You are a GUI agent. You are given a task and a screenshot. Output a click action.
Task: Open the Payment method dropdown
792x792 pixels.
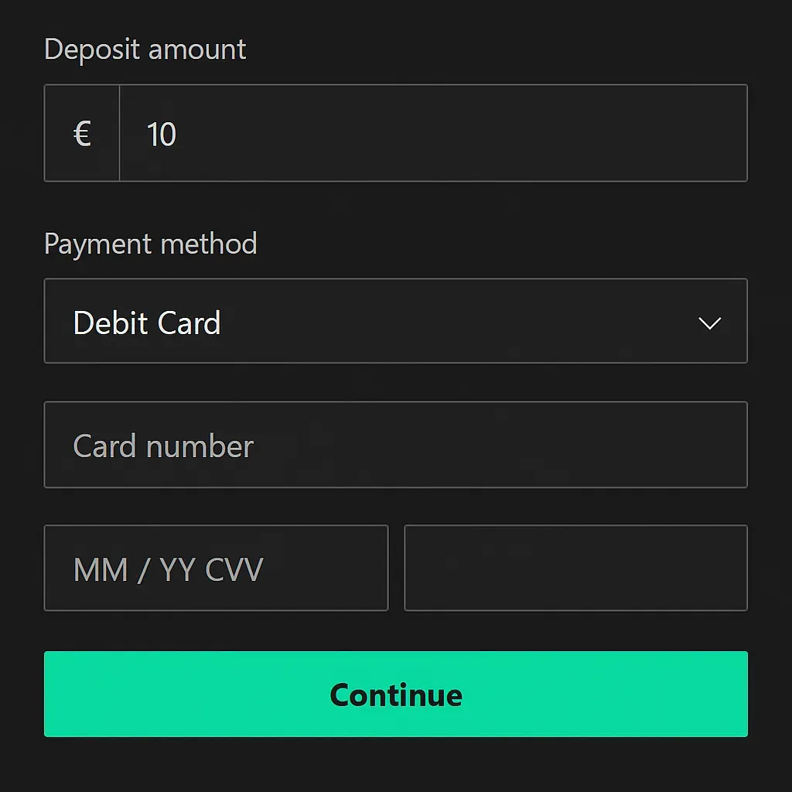395,321
